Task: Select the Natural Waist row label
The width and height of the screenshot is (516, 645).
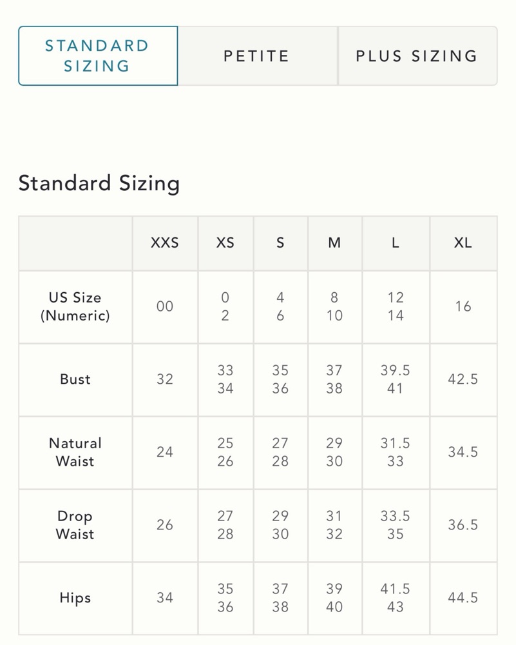Action: [x=75, y=453]
